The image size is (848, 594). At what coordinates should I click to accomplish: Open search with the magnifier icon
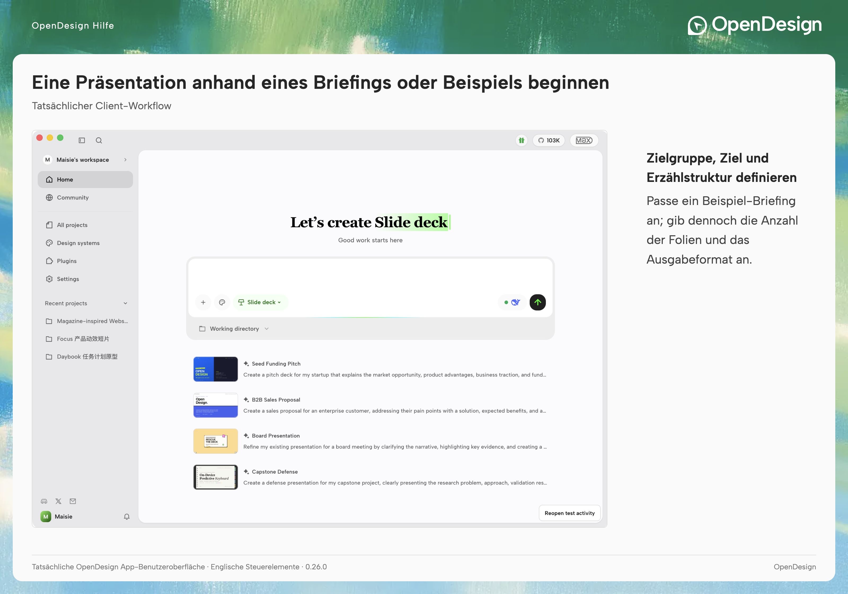coord(99,141)
